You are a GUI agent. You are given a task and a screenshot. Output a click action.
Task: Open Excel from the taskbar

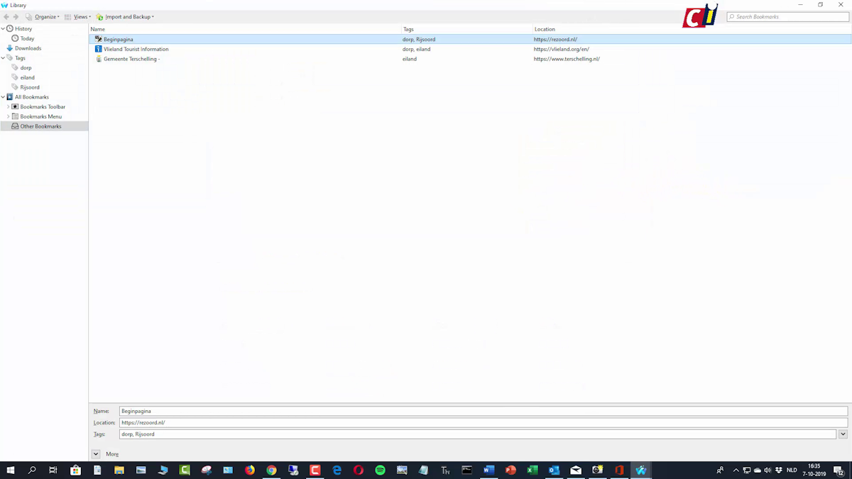pyautogui.click(x=532, y=470)
